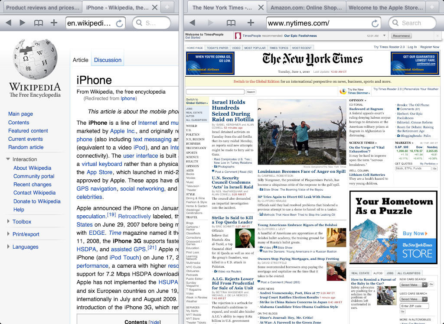Open bookmarks in the Wikipedia pane
The height and width of the screenshot is (324, 444).
(x=39, y=23)
